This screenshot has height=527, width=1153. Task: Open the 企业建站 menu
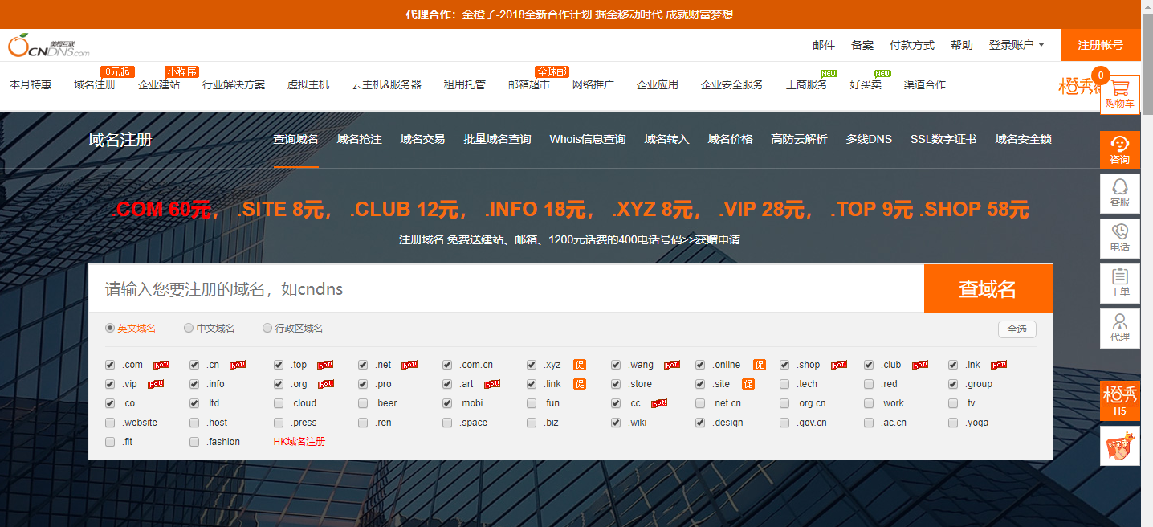159,84
